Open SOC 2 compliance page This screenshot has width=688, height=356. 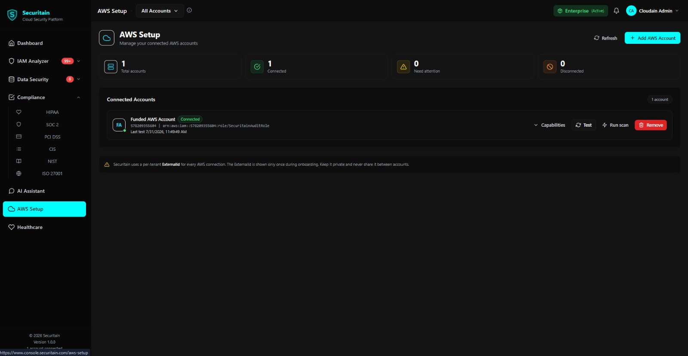tap(52, 125)
